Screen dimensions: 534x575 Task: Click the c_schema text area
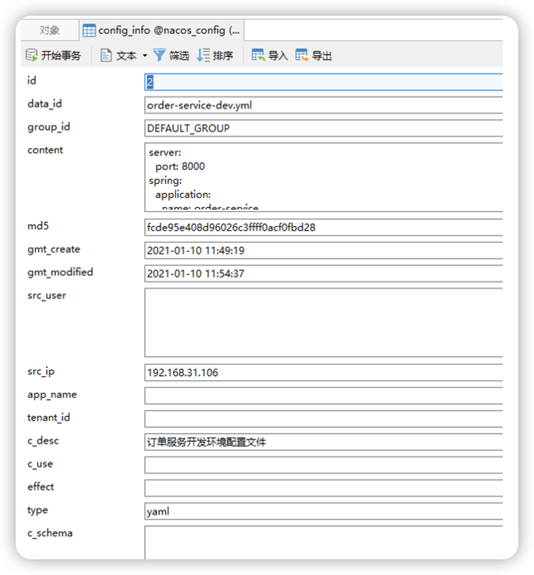(323, 542)
